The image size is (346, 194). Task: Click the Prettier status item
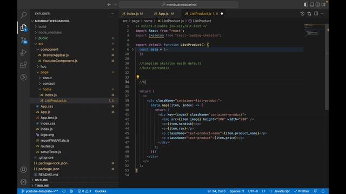coord(302,191)
